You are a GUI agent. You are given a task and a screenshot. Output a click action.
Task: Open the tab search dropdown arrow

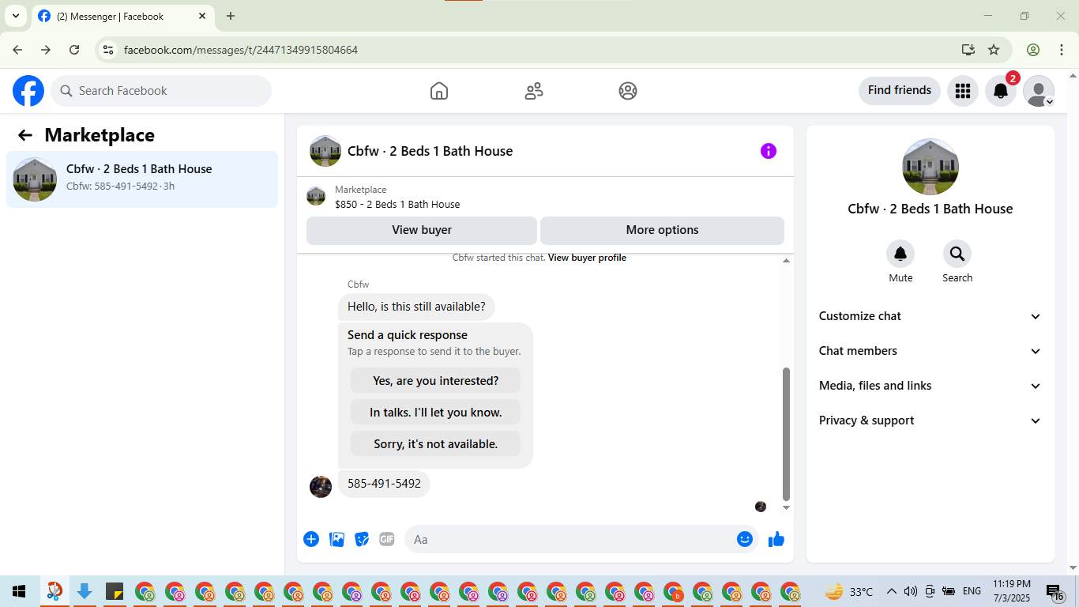pyautogui.click(x=15, y=16)
